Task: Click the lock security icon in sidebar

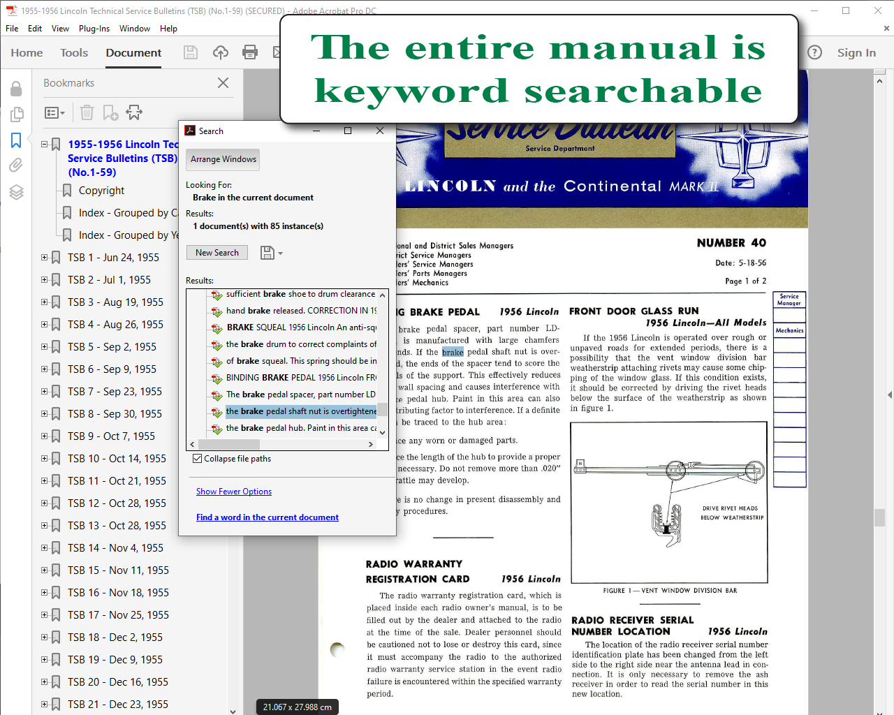Action: pyautogui.click(x=16, y=89)
